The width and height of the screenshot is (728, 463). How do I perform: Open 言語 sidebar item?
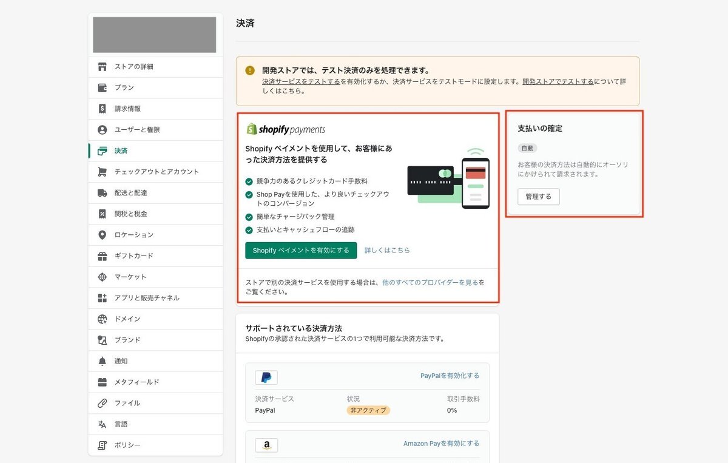coord(155,424)
